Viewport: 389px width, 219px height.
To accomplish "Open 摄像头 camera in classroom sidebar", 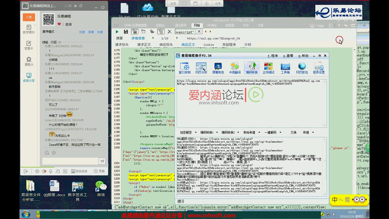I will click(29, 61).
